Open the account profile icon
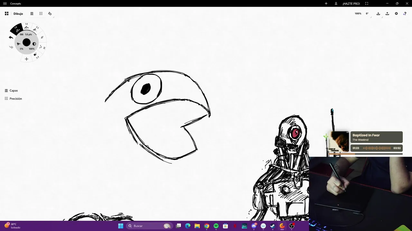The height and width of the screenshot is (231, 412). coord(336,4)
